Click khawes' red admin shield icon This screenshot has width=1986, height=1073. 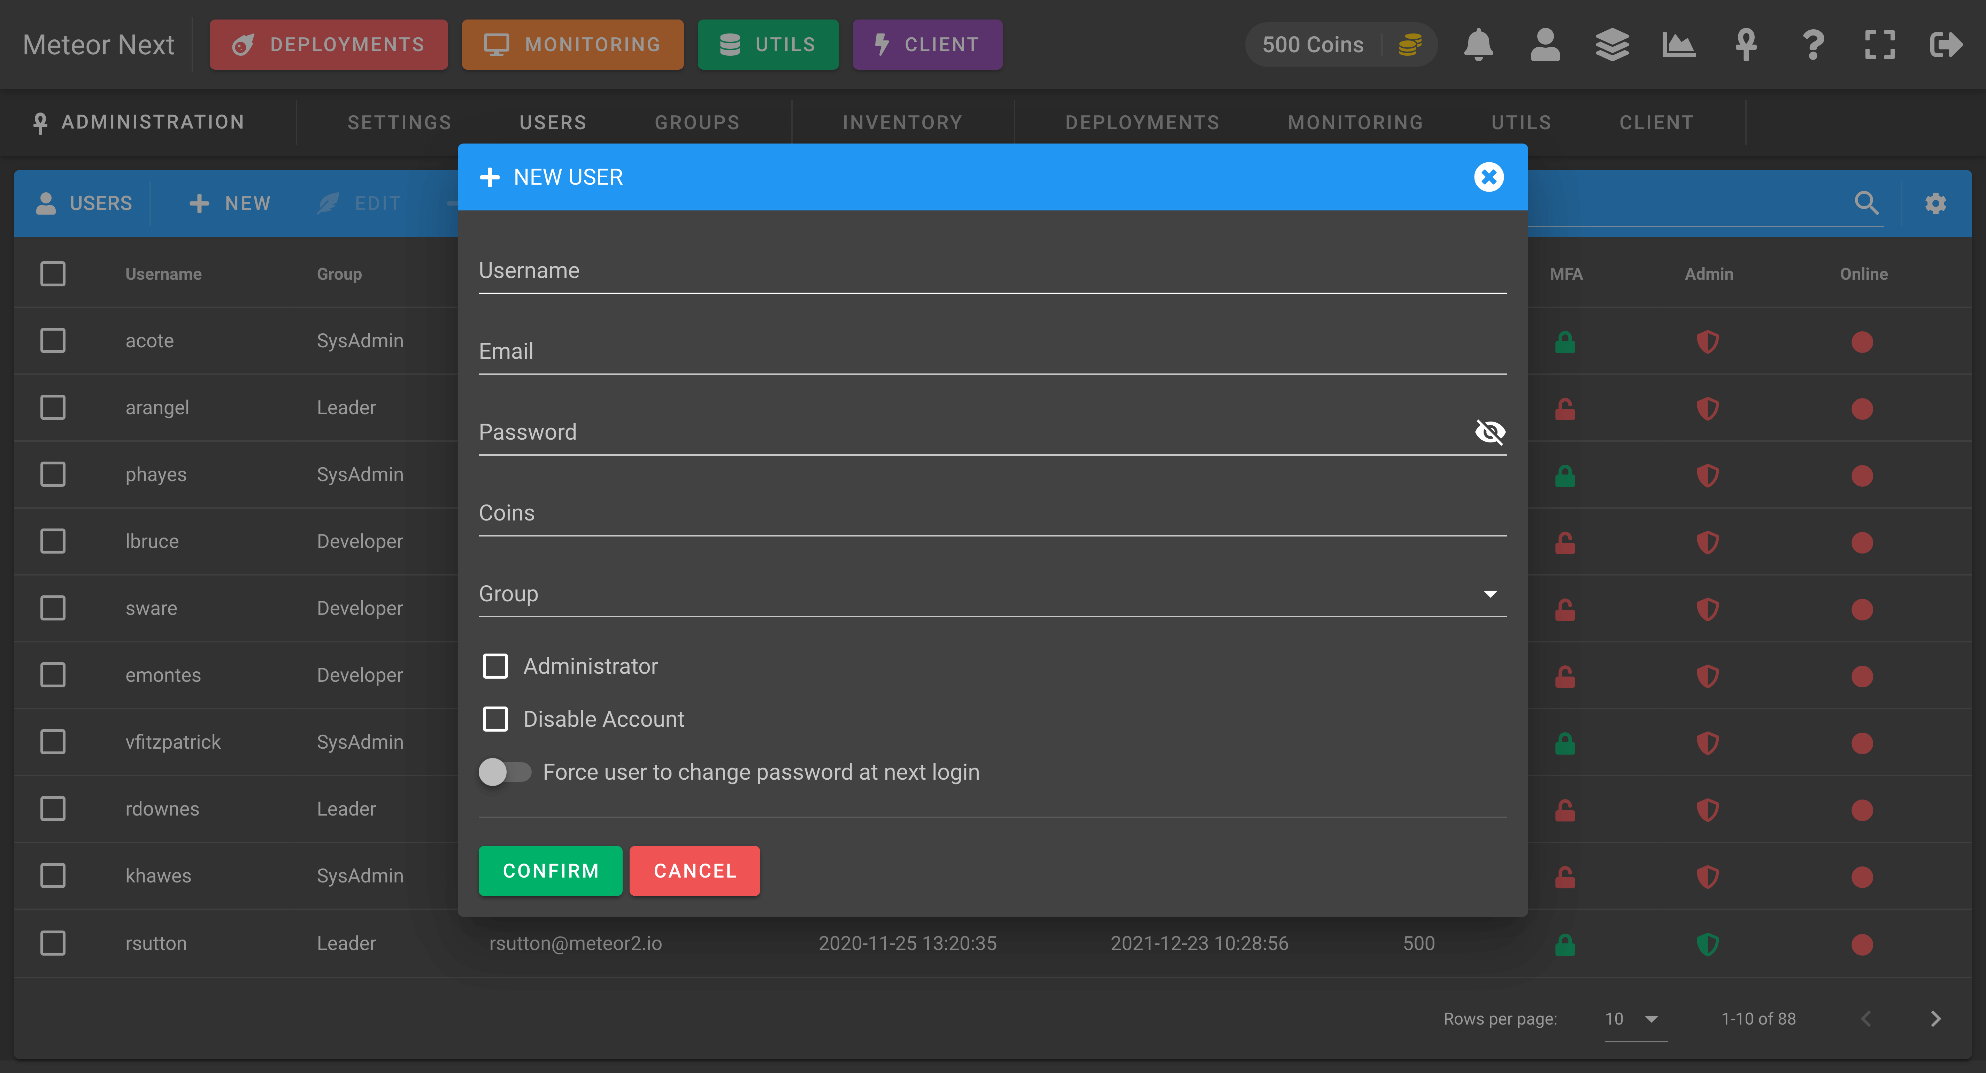1708,877
